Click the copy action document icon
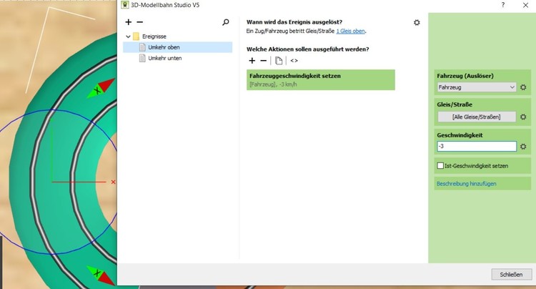536x289 pixels. [x=279, y=61]
